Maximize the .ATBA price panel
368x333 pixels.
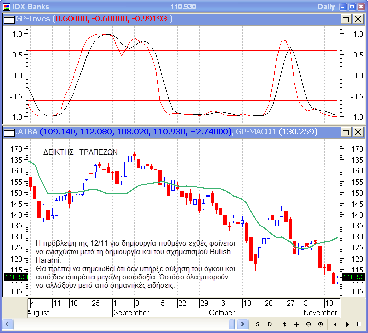346,132
